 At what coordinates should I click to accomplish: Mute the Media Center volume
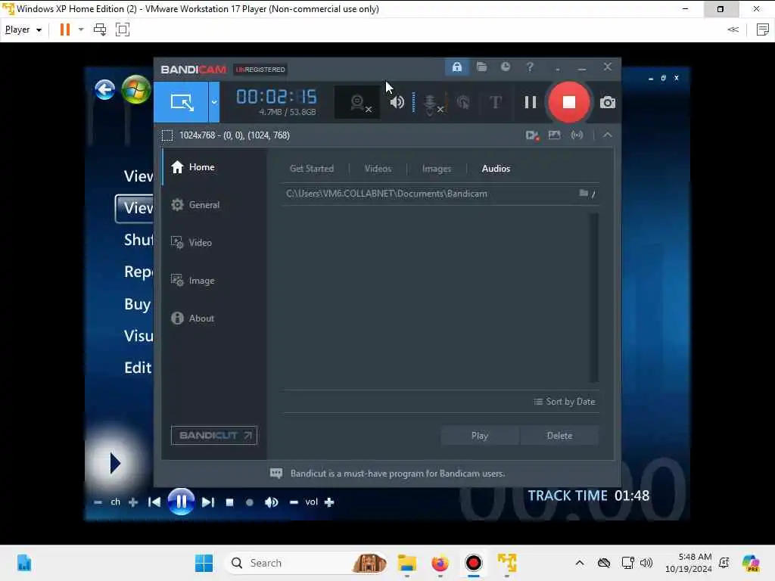271,502
